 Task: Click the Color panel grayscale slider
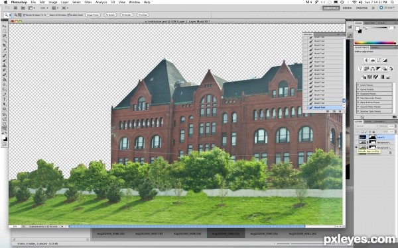[376, 28]
